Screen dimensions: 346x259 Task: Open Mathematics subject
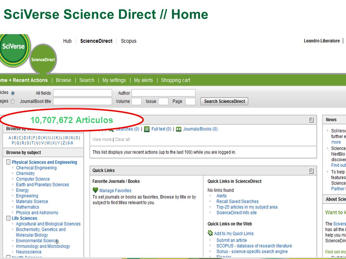[x=28, y=207]
